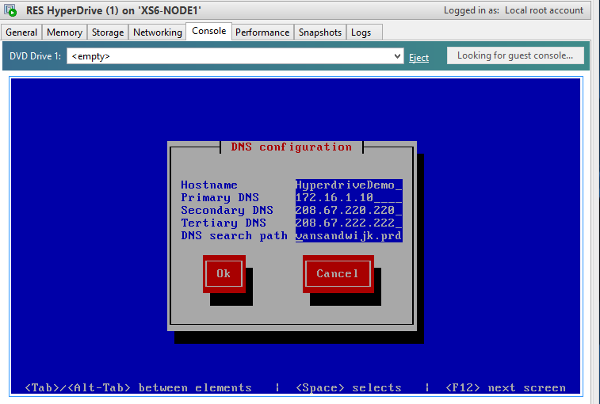Click the Looking for guest console button

click(x=515, y=55)
